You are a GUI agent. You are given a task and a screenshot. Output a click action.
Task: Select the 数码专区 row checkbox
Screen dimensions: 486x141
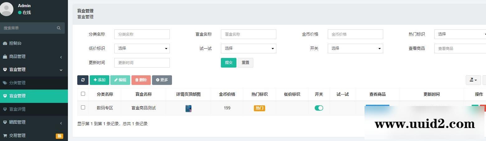[x=83, y=108]
